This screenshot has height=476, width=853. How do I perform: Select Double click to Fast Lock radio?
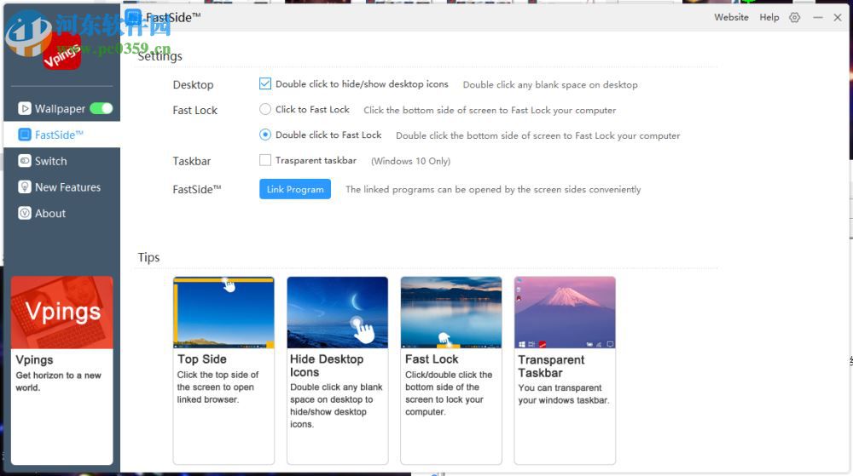265,135
